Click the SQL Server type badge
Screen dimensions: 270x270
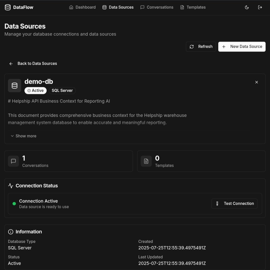(x=62, y=90)
